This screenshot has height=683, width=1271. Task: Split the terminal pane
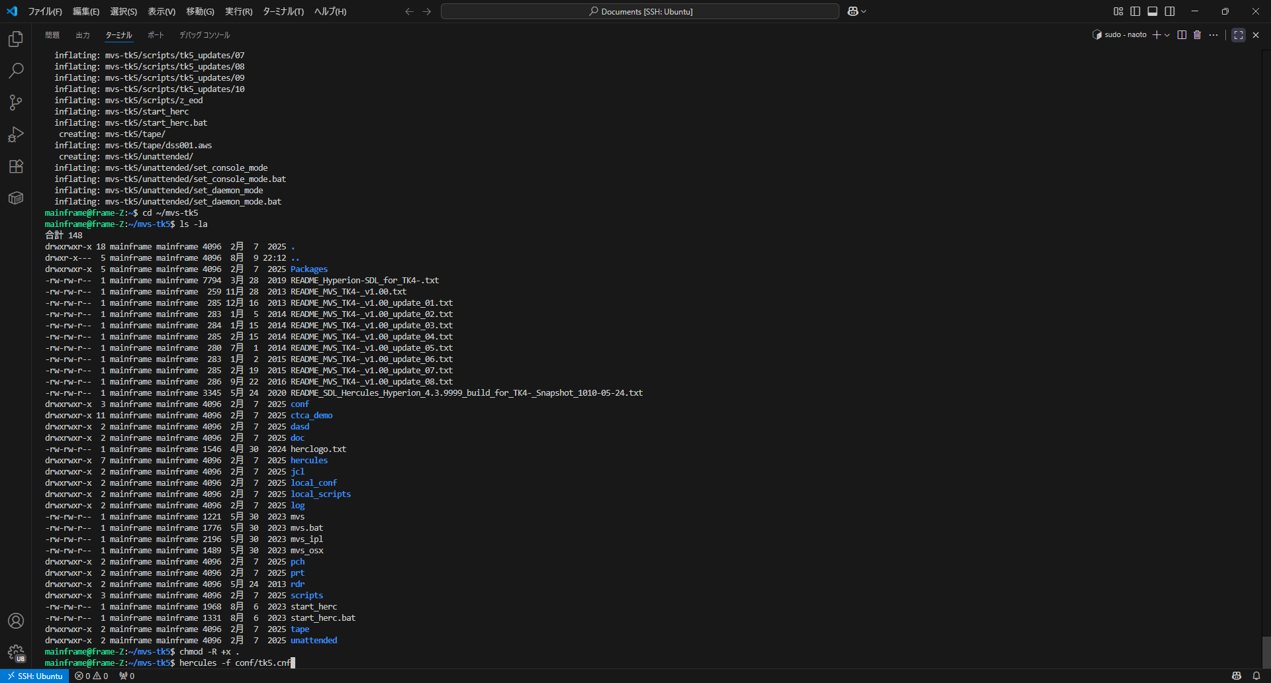(1182, 35)
